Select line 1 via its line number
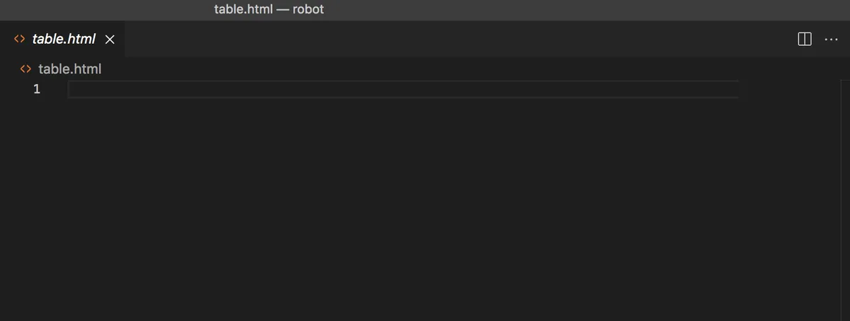This screenshot has width=850, height=321. (37, 89)
